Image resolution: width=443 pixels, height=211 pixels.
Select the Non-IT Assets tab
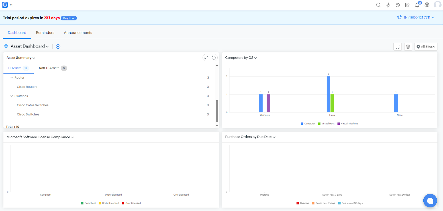tap(49, 68)
